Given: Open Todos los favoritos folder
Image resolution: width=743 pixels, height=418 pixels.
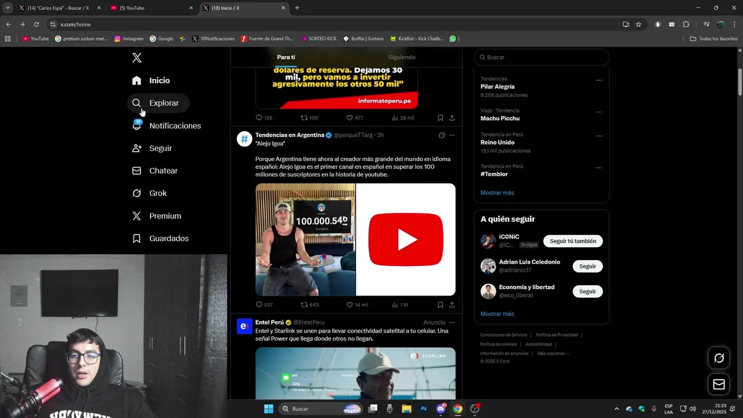Looking at the screenshot, I should 713,39.
